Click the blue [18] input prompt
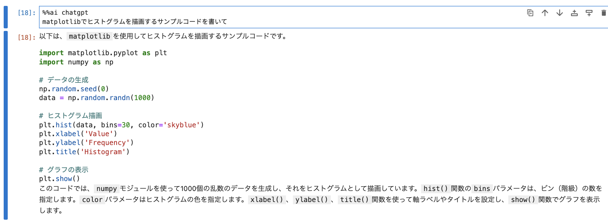Viewport: 608px width, 223px height. (x=26, y=13)
